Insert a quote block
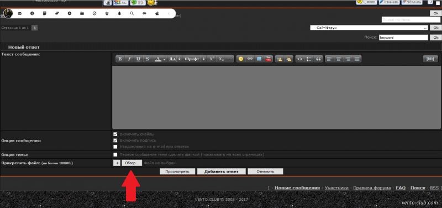The height and width of the screenshot is (208, 442). (x=319, y=59)
